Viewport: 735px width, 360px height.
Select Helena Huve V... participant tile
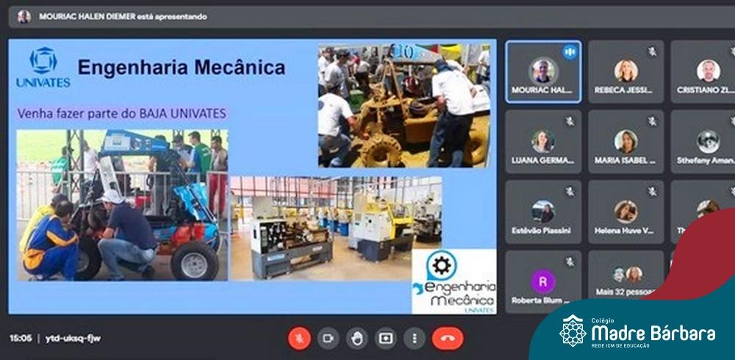625,212
